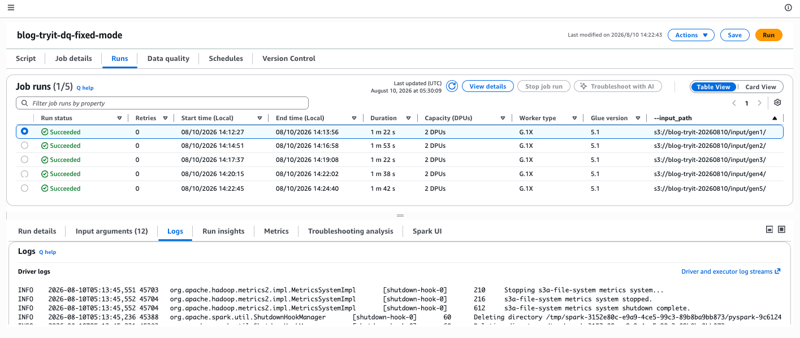The image size is (800, 338).
Task: Click the panel split resize handle
Action: click(400, 216)
